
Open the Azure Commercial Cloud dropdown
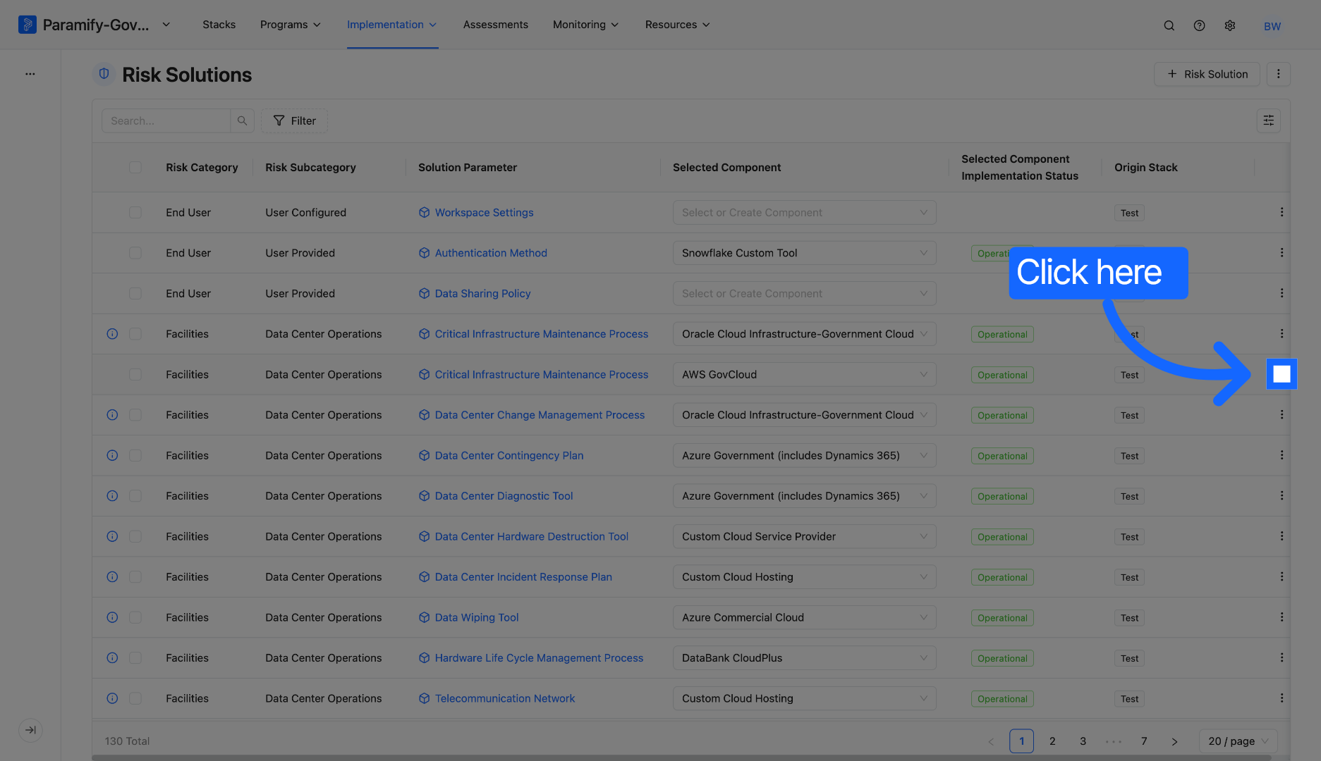[x=804, y=617]
